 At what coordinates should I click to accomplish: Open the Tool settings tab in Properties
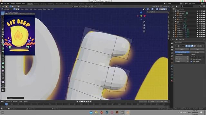(x=172, y=43)
